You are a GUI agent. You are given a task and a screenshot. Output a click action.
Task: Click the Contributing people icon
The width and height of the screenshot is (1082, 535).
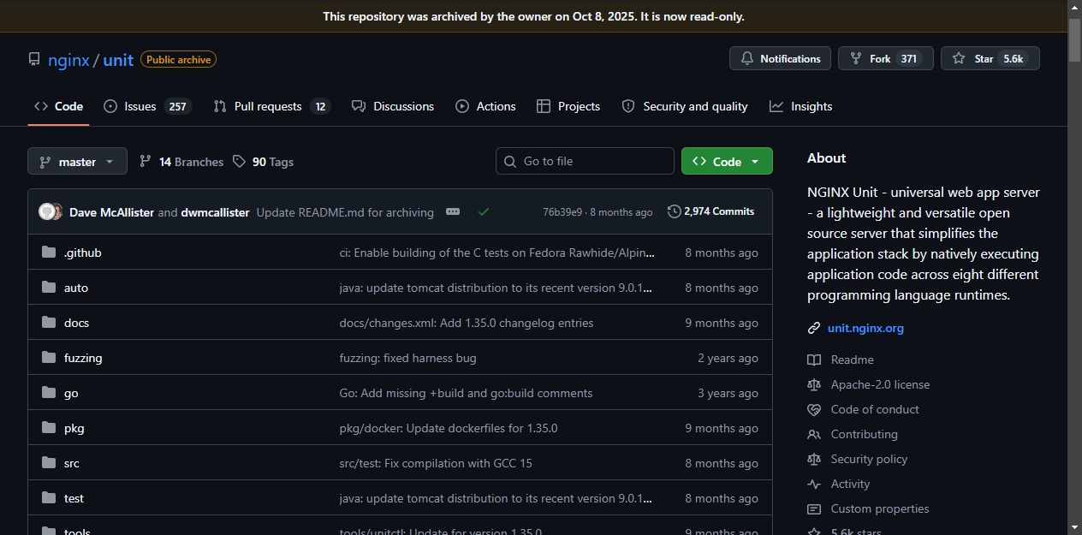[x=814, y=434]
